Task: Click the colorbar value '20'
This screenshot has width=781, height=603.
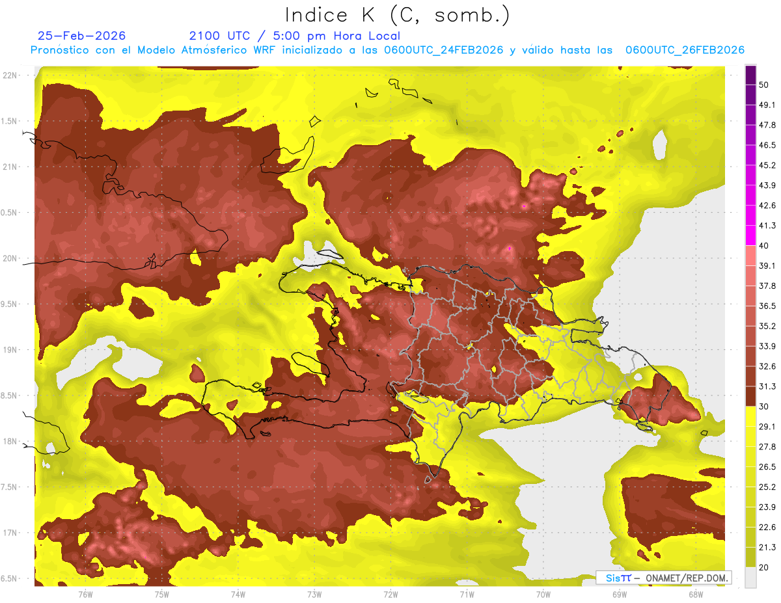Action: point(764,568)
